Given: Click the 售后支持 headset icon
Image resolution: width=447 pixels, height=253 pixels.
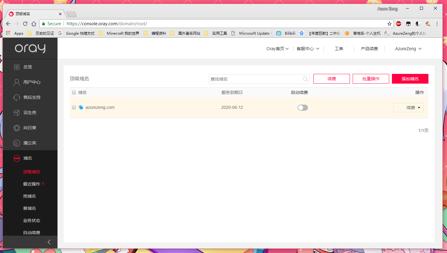Looking at the screenshot, I should (17, 97).
